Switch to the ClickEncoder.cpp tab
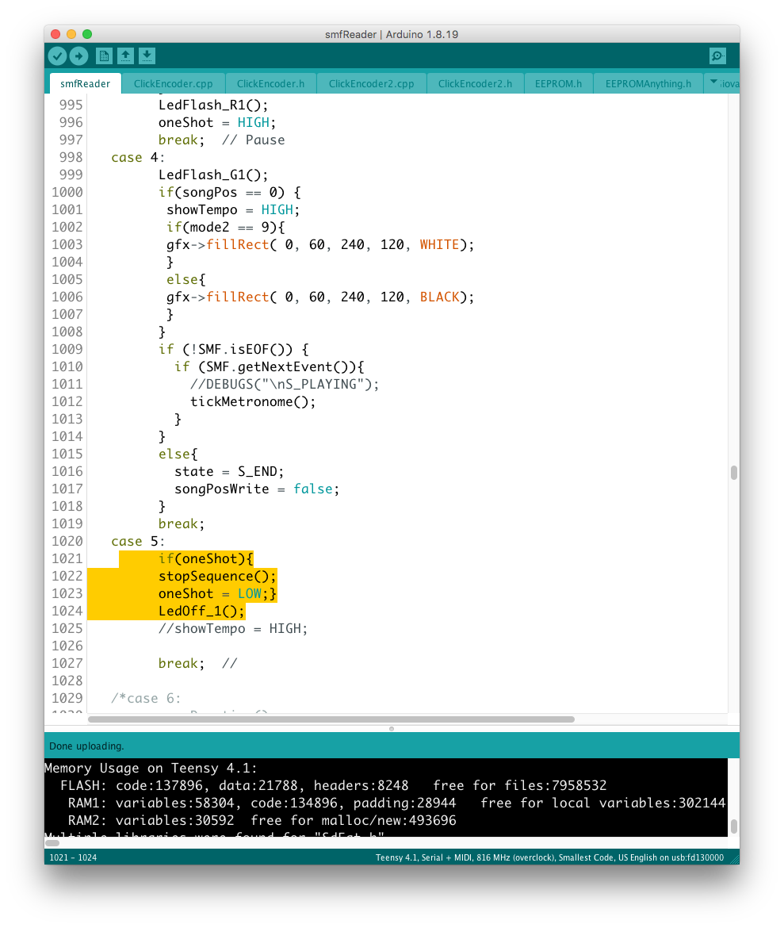The image size is (784, 928). pos(173,83)
